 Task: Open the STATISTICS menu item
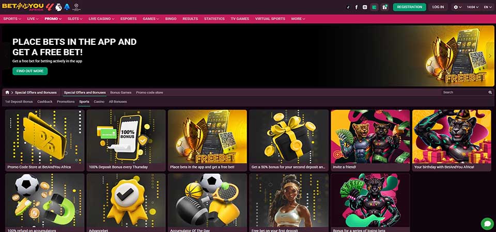214,19
